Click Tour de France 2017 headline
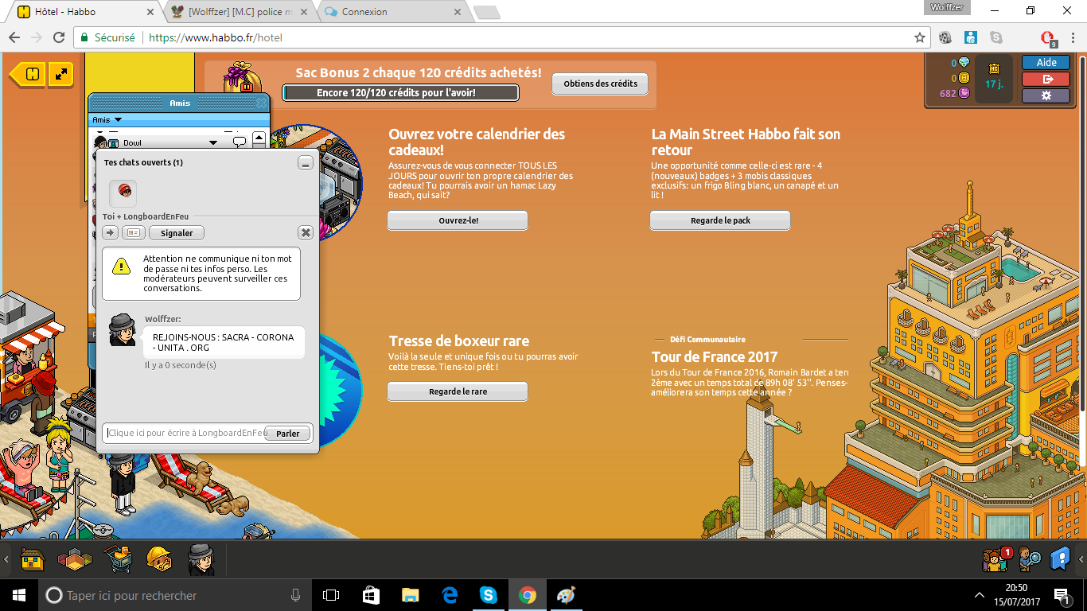 tap(715, 356)
